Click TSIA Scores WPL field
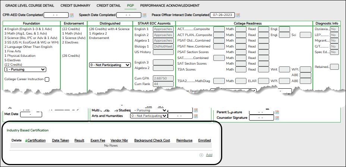The width and height of the screenshot is (346, 167). 305,69
